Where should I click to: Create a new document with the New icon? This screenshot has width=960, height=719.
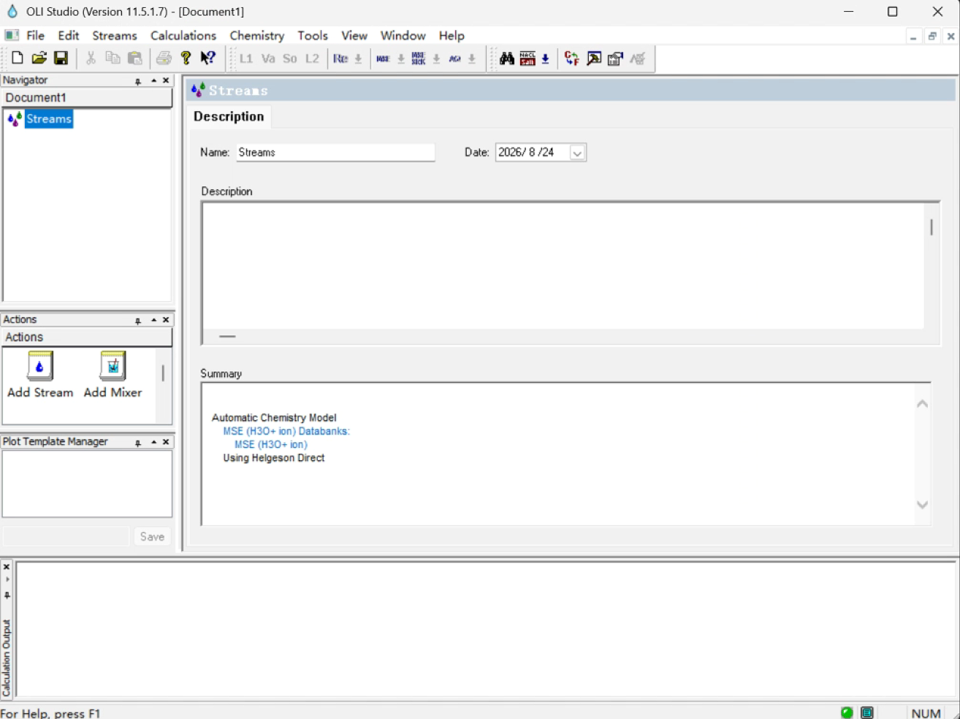tap(18, 58)
